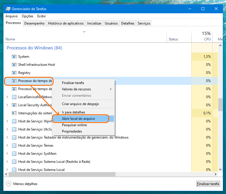Image resolution: width=226 pixels, height=194 pixels.
Task: Click the 0,1% CPU value for Interrupções
Action: click(207, 113)
